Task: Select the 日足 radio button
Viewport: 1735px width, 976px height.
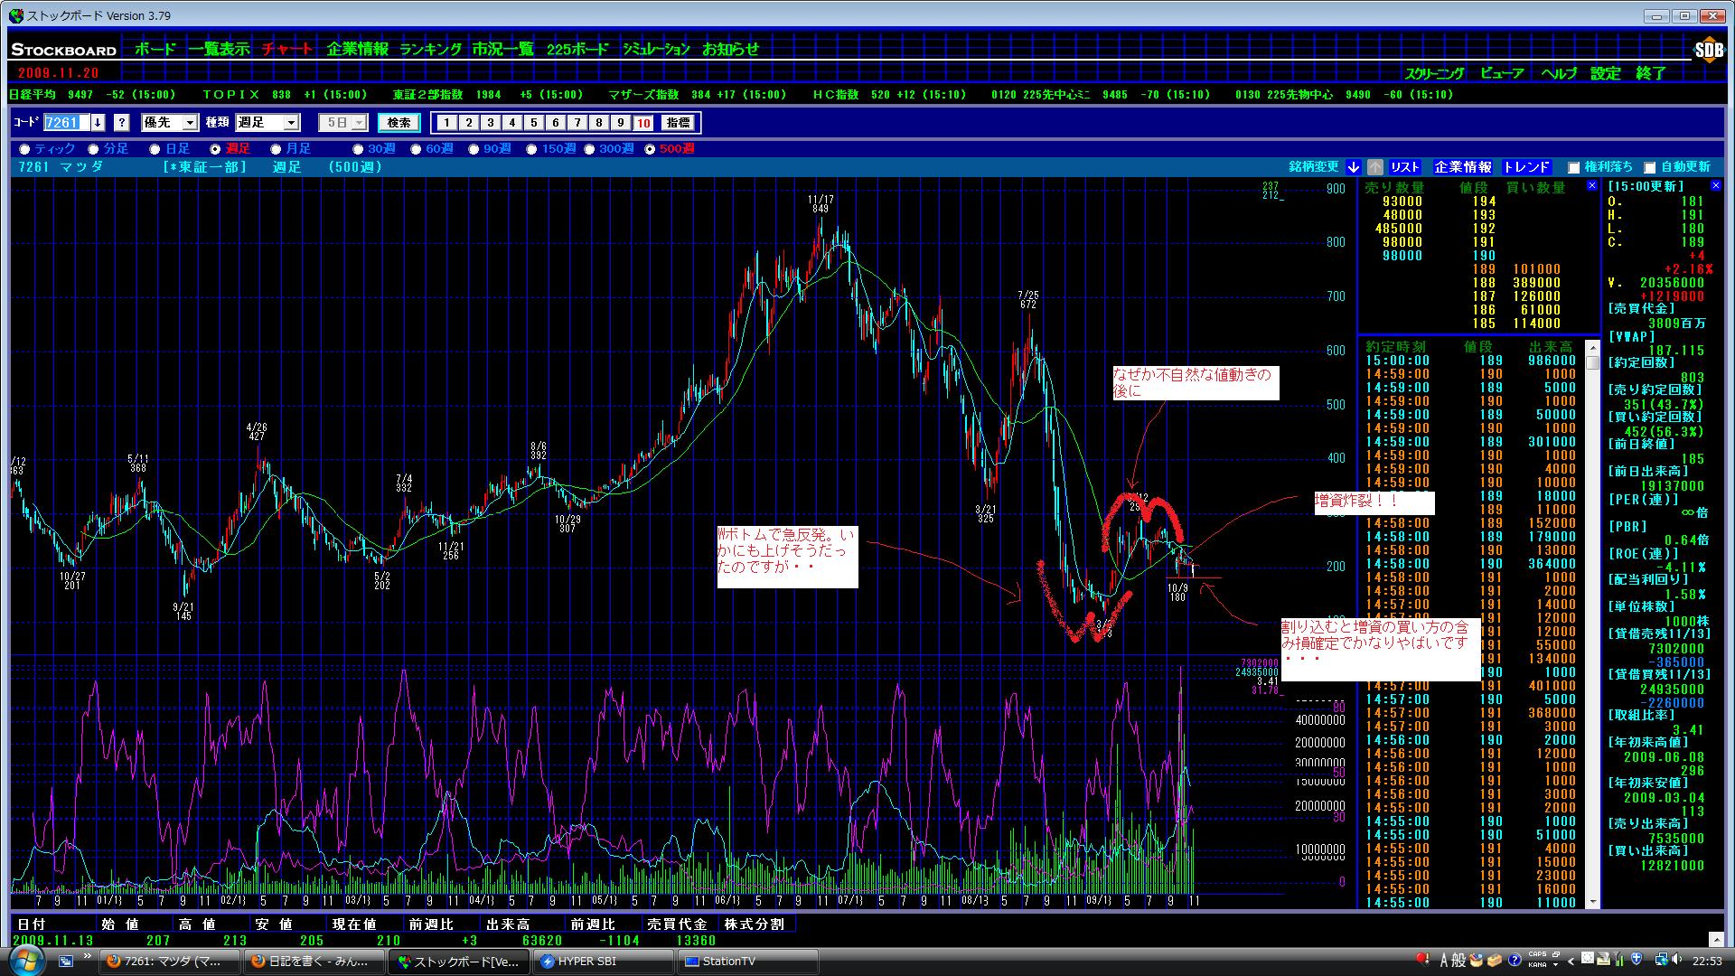Action: click(x=155, y=149)
